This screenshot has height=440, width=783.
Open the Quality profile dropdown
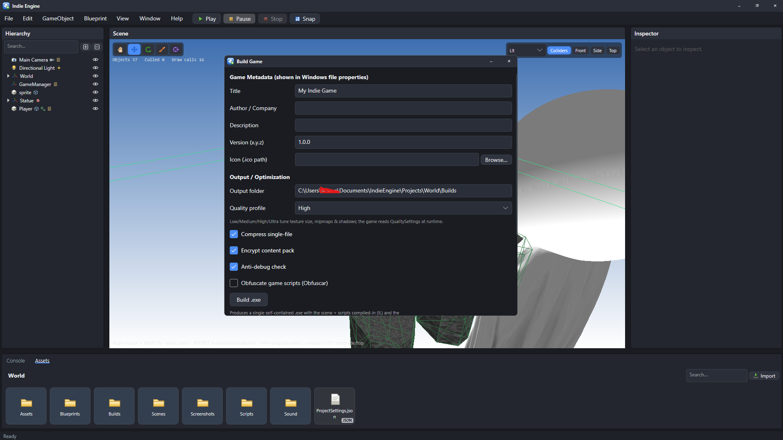[x=403, y=208]
